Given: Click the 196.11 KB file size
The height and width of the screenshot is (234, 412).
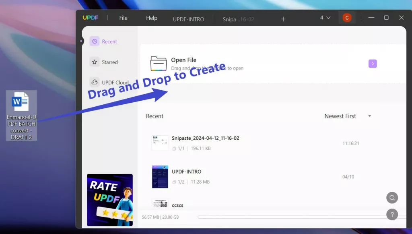Looking at the screenshot, I should [x=201, y=148].
